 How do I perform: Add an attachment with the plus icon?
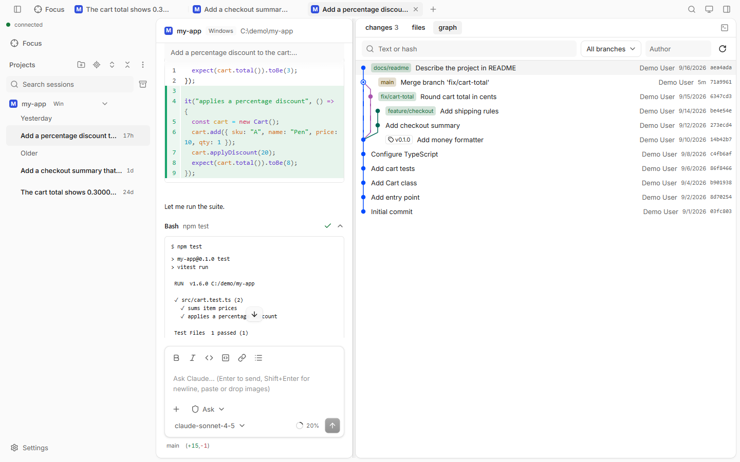click(176, 409)
